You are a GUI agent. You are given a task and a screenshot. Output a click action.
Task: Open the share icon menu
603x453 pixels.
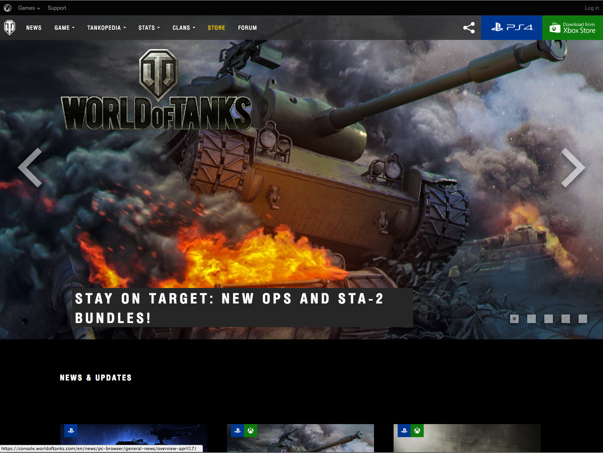[469, 28]
